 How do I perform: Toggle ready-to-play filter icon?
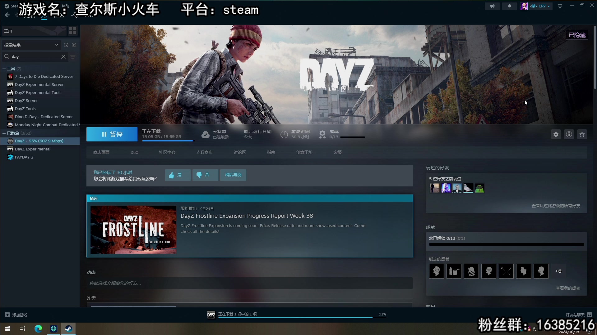click(x=74, y=45)
